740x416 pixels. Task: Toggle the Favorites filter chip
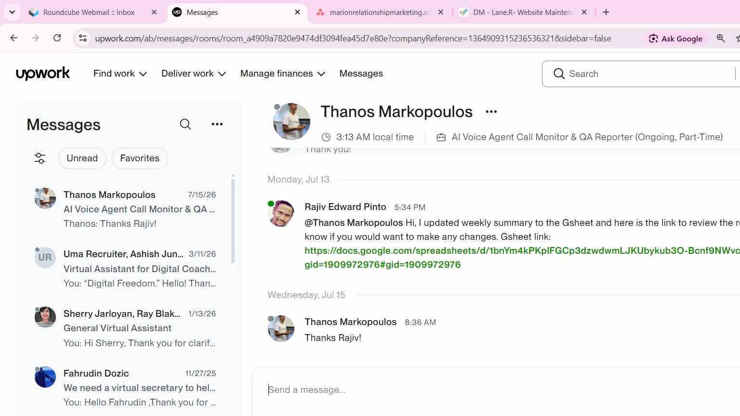140,158
